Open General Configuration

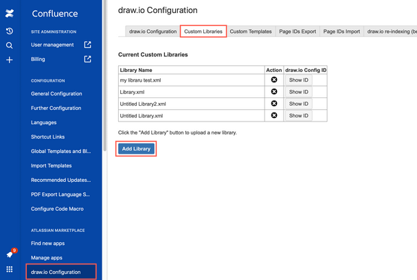56,94
